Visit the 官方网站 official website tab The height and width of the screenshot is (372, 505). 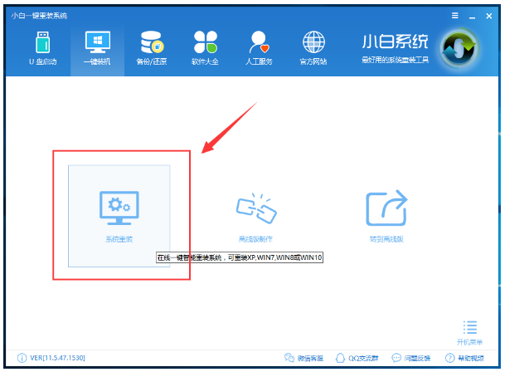coord(313,48)
